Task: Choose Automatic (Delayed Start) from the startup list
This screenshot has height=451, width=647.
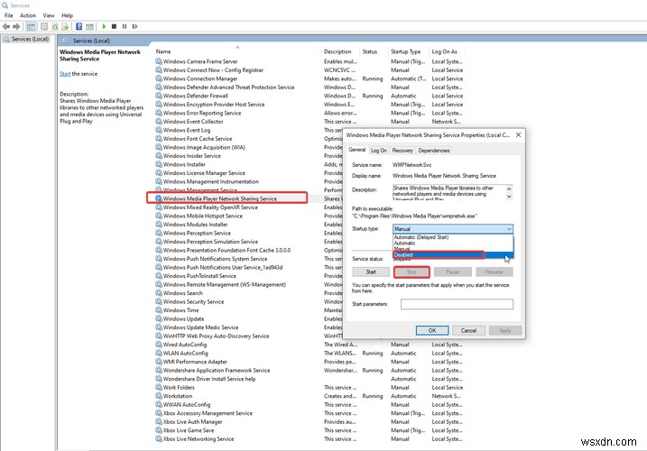Action: 453,237
